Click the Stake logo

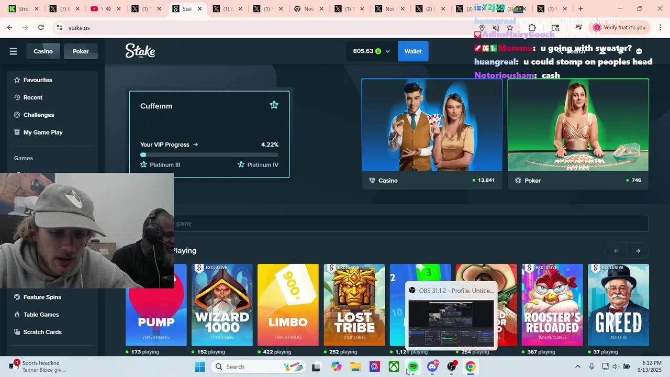[x=140, y=51]
